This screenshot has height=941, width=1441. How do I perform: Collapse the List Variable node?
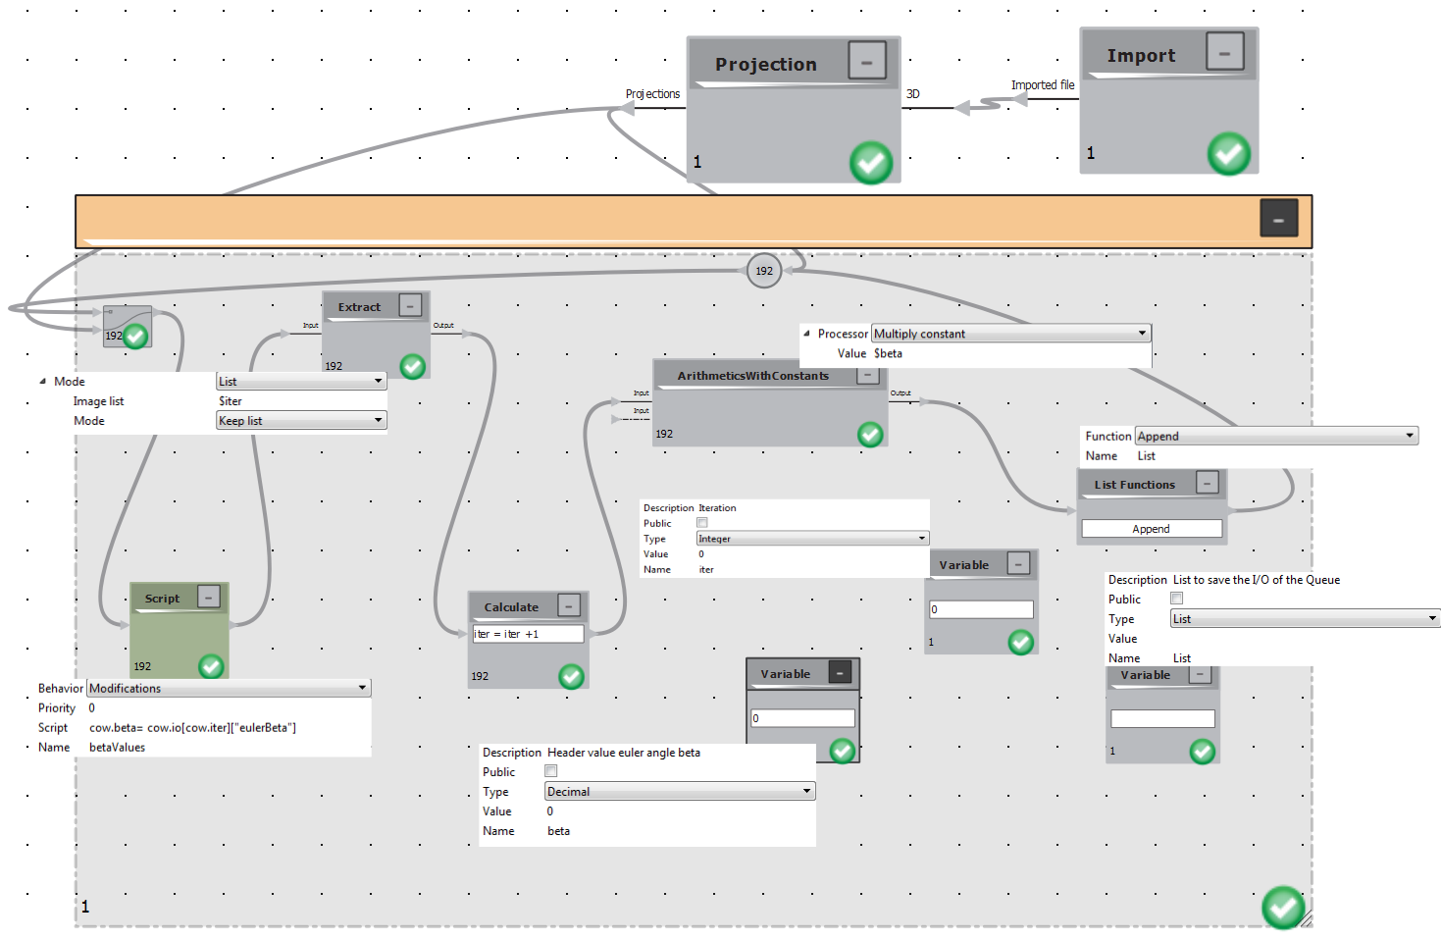[1200, 675]
